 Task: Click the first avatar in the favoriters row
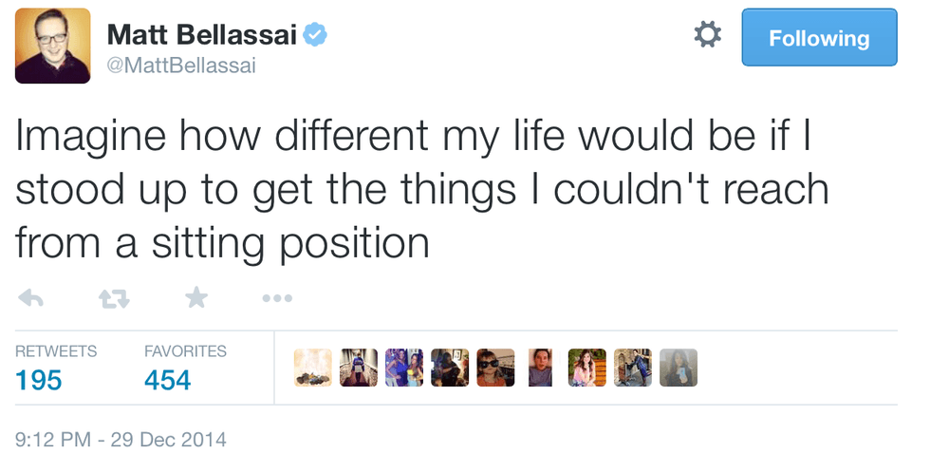(x=312, y=368)
